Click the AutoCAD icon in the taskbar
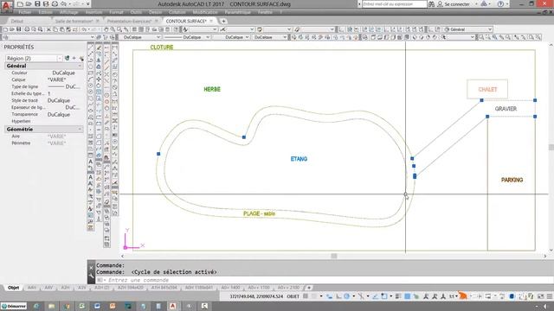 (x=173, y=306)
